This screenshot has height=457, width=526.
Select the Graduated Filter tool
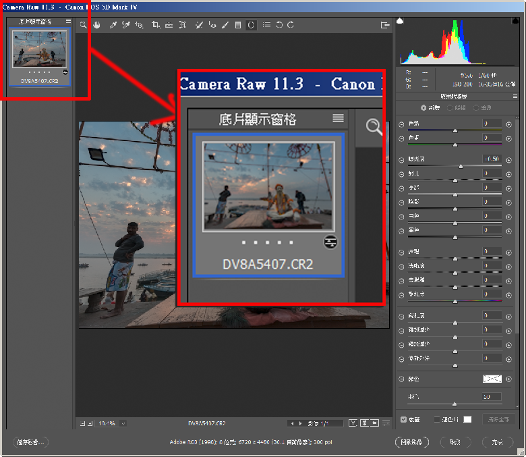238,25
